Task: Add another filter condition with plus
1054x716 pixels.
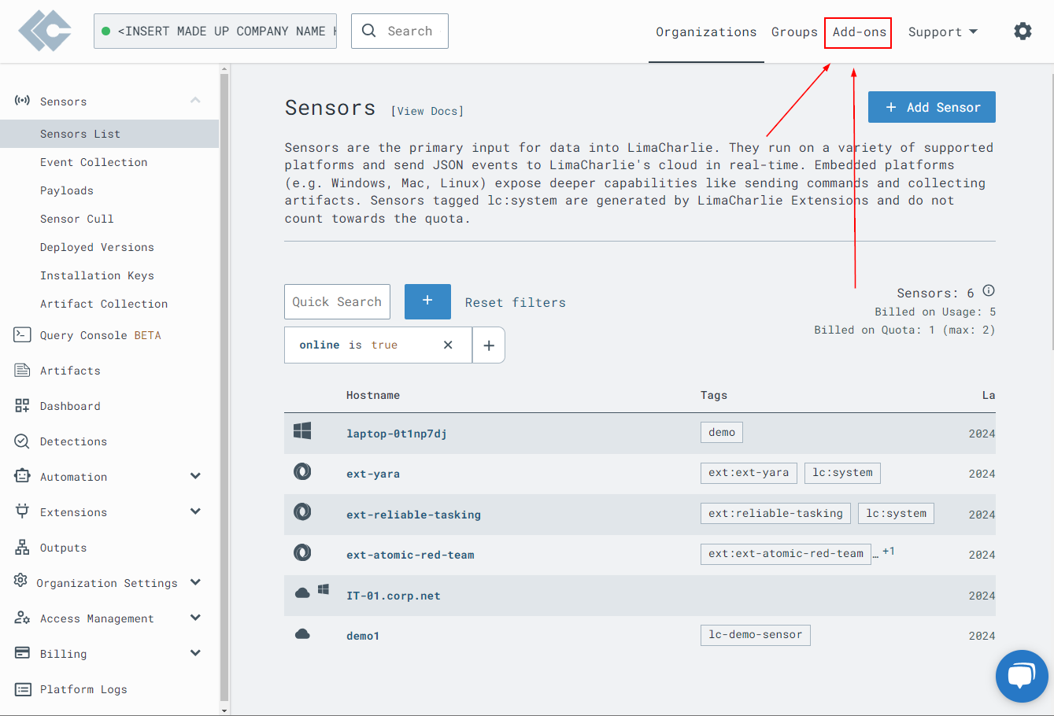Action: [489, 345]
